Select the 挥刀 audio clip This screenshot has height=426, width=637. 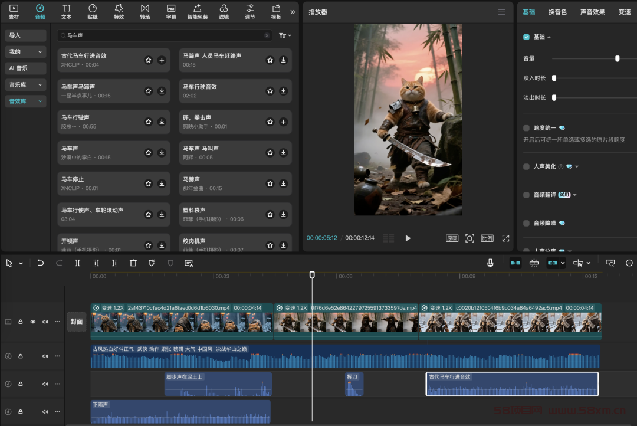(x=354, y=384)
